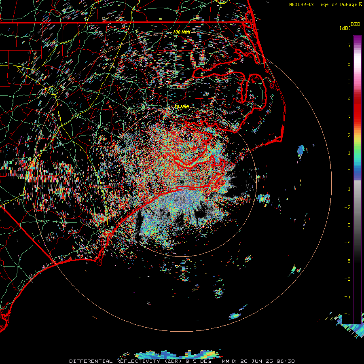The height and width of the screenshot is (364, 364).
Task: Click the 3 value on the scale
Action: 349,117
